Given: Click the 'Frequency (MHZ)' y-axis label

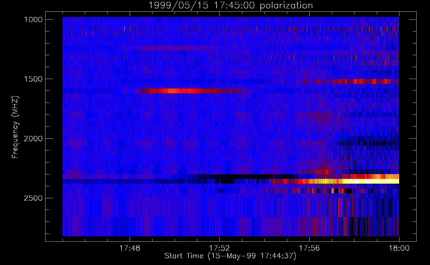Looking at the screenshot, I should coord(15,127).
